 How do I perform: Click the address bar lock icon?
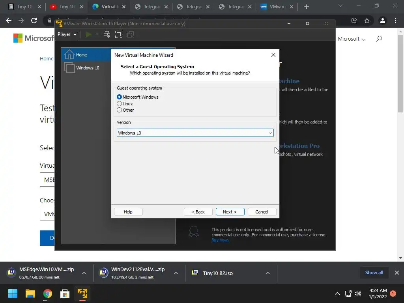click(x=49, y=21)
